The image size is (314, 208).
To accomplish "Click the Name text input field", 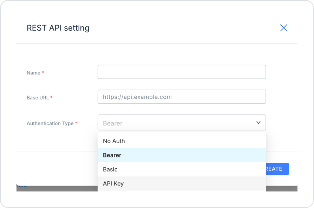I will pos(182,72).
